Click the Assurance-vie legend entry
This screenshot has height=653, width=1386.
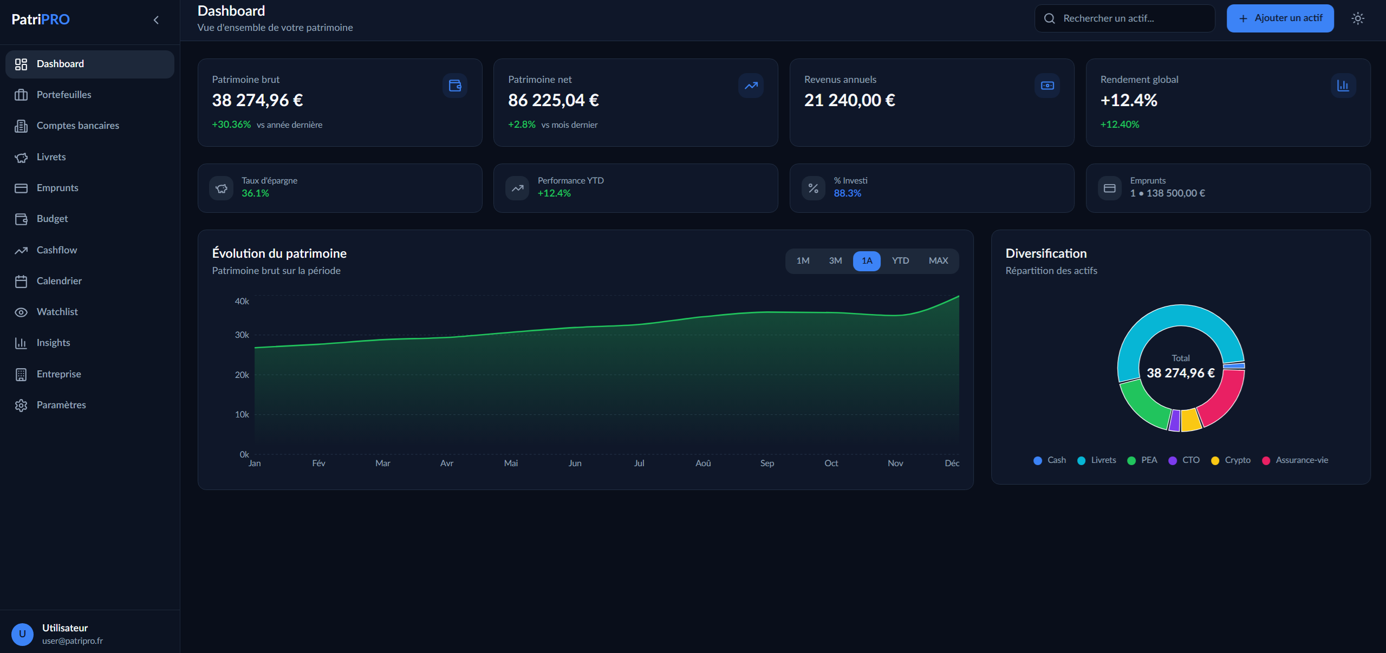pyautogui.click(x=1294, y=460)
